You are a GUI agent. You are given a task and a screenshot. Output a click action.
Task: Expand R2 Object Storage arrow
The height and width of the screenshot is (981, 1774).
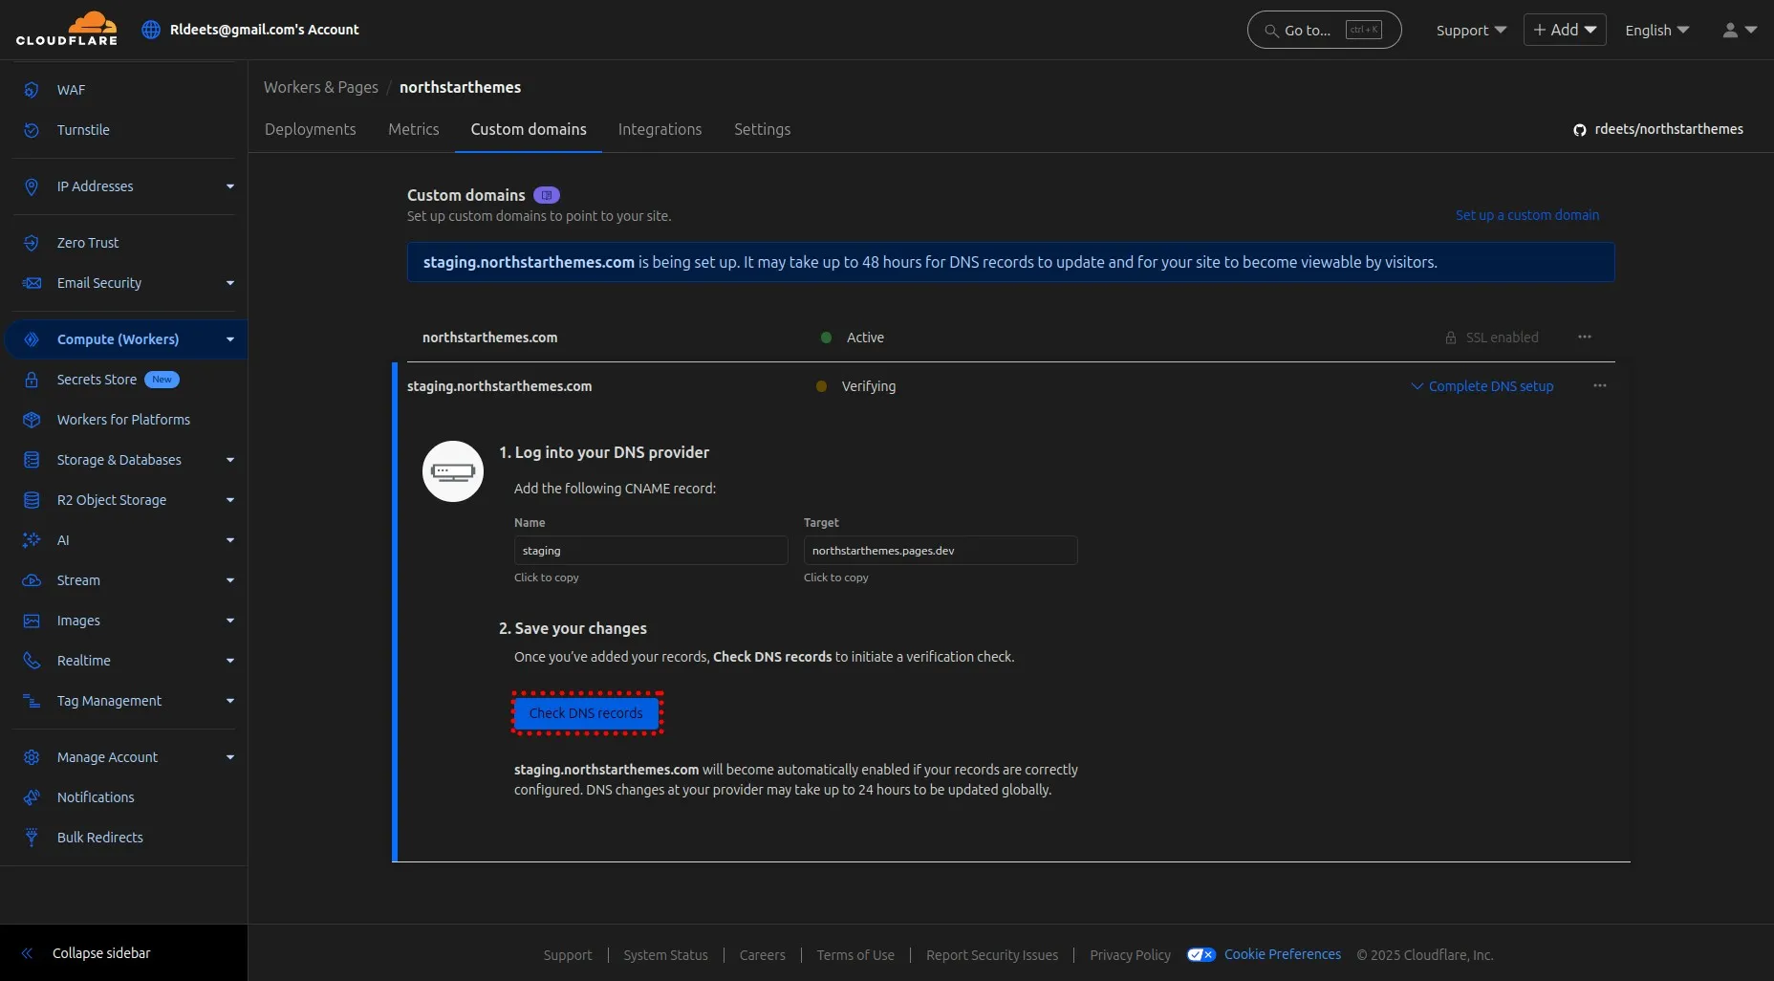pyautogui.click(x=230, y=500)
